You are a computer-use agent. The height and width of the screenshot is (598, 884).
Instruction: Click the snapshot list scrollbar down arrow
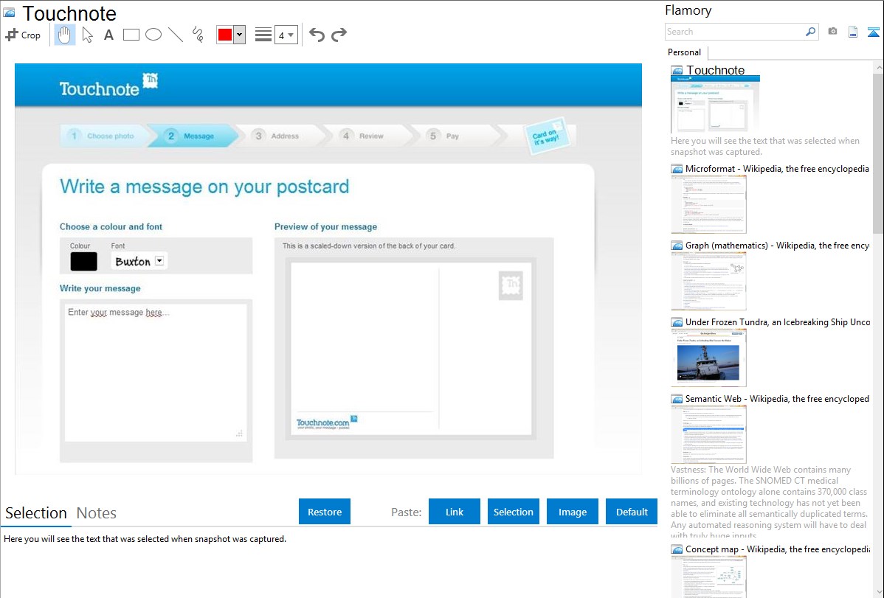click(x=878, y=592)
